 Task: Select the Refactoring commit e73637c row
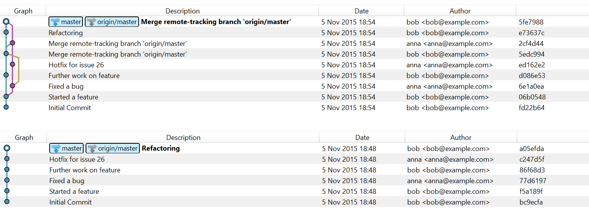click(66, 33)
